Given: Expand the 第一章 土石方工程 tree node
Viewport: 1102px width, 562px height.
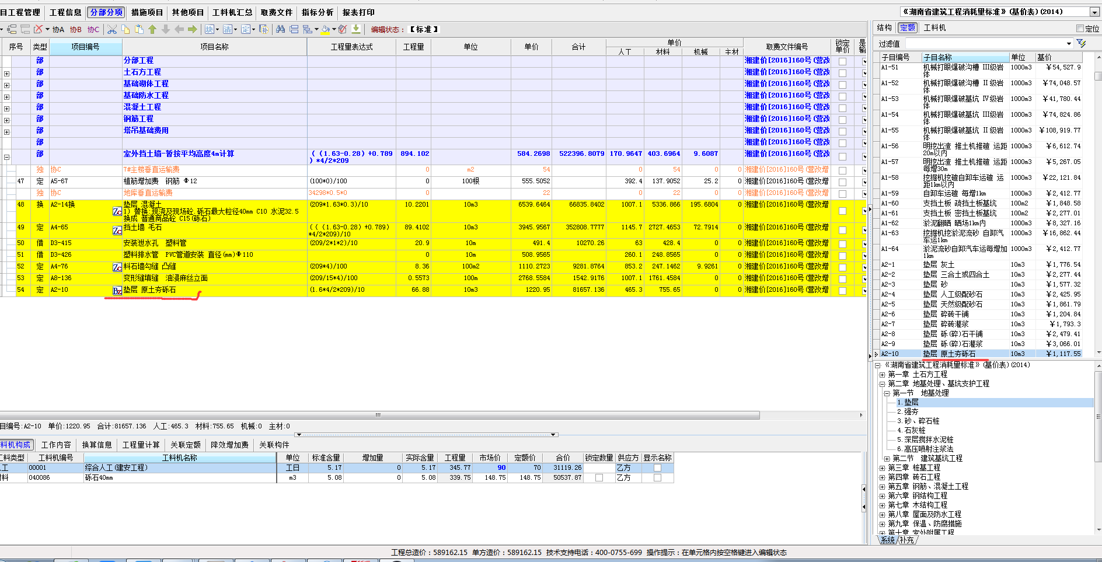Looking at the screenshot, I should pyautogui.click(x=883, y=375).
